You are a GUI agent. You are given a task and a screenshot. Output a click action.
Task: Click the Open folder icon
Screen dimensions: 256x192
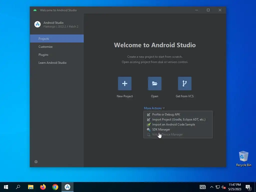tap(154, 83)
